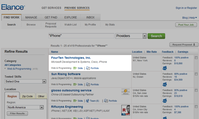Click group icon under Sun Rising earnings
Image resolution: width=199 pixels, height=119 pixels.
(165, 84)
